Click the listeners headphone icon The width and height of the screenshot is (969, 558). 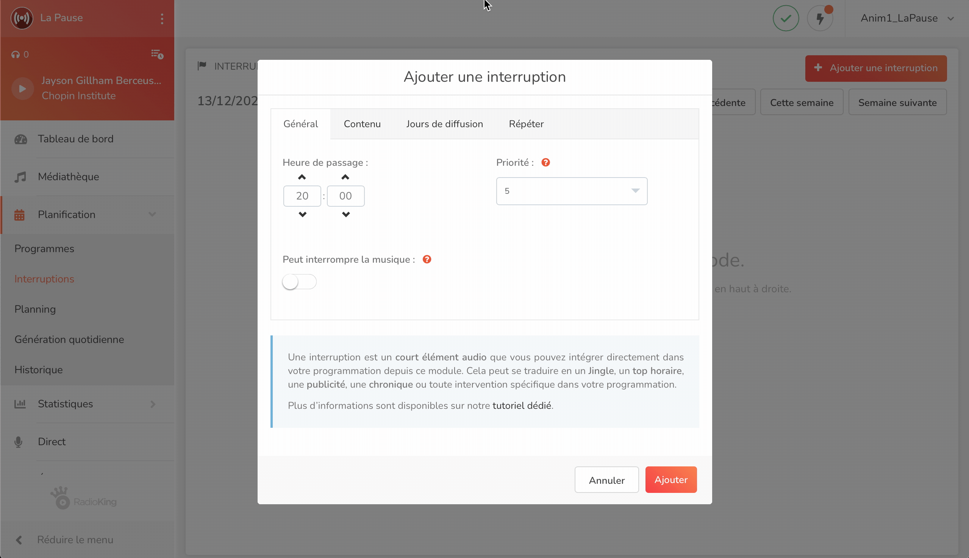coord(15,55)
